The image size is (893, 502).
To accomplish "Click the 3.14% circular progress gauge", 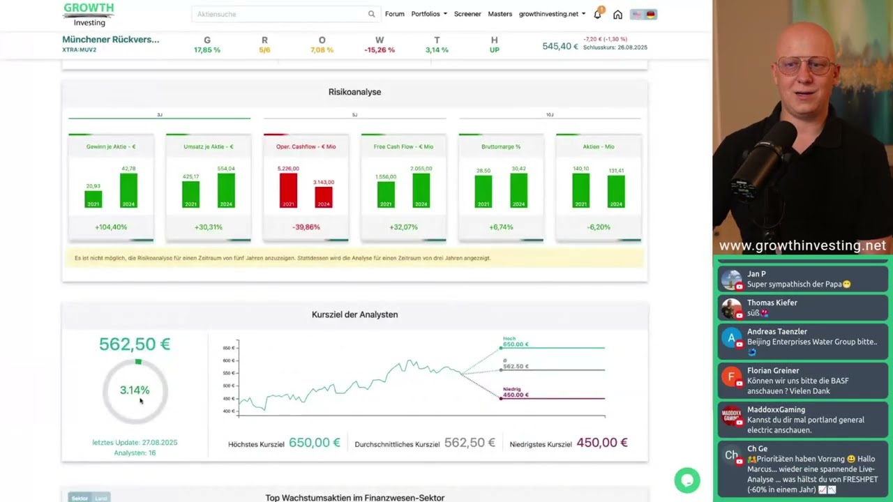I will click(x=135, y=390).
